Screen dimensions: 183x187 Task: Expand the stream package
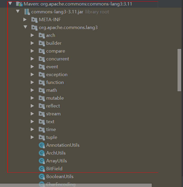point(32,114)
